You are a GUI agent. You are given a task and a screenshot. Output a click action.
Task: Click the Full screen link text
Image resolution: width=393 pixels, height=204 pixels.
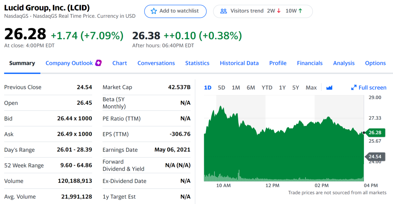tap(372, 87)
